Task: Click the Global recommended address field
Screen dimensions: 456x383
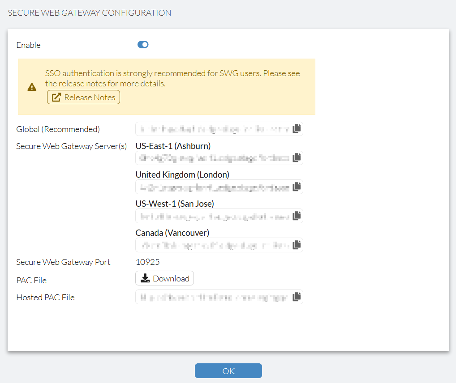Action: tap(211, 128)
